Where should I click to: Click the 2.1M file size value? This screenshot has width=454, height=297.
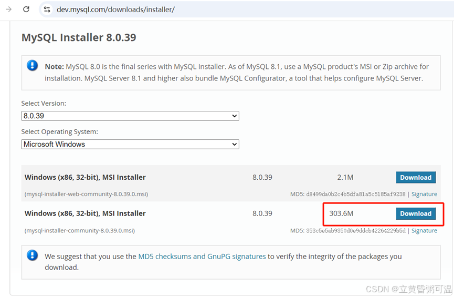coord(345,177)
